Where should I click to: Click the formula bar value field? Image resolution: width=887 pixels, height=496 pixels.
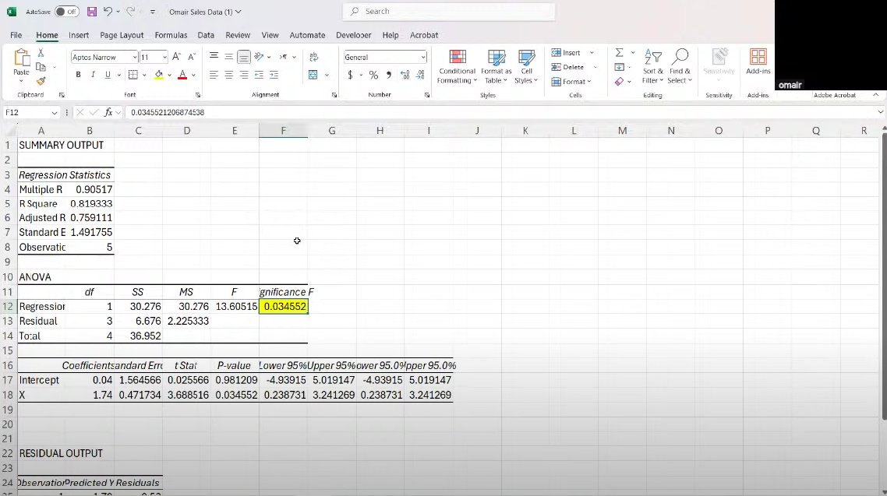(500, 112)
